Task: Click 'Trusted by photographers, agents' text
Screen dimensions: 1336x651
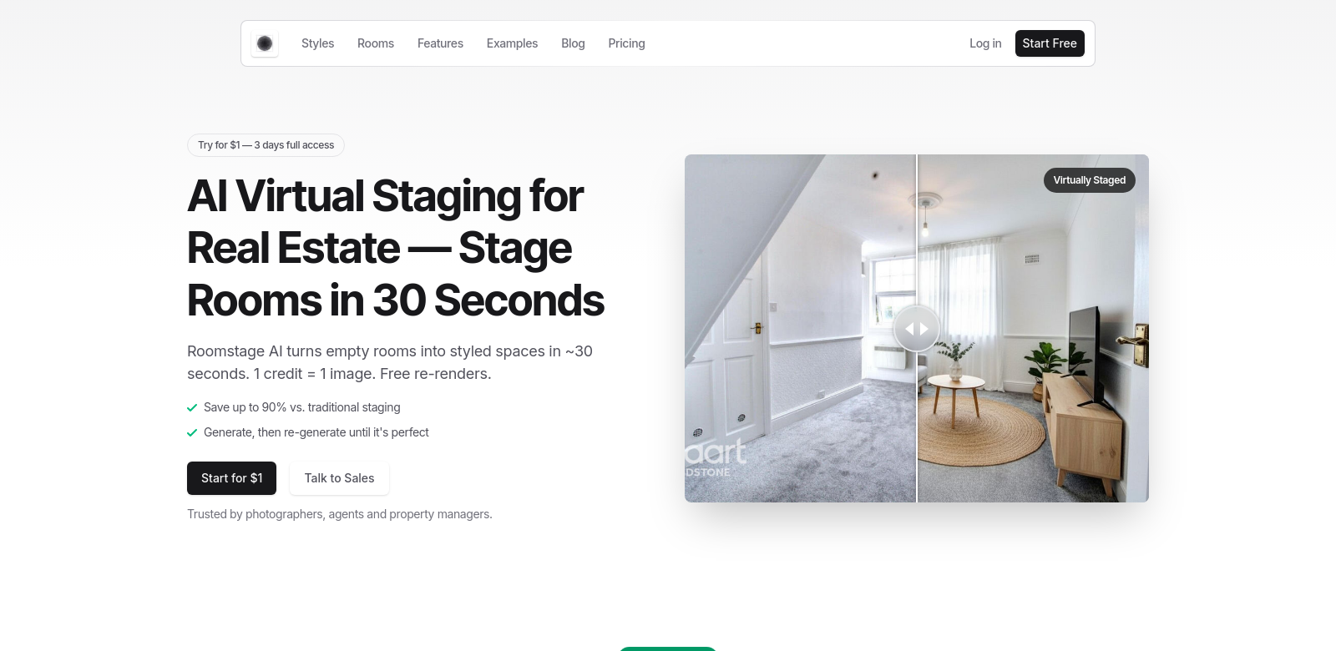Action: point(340,514)
